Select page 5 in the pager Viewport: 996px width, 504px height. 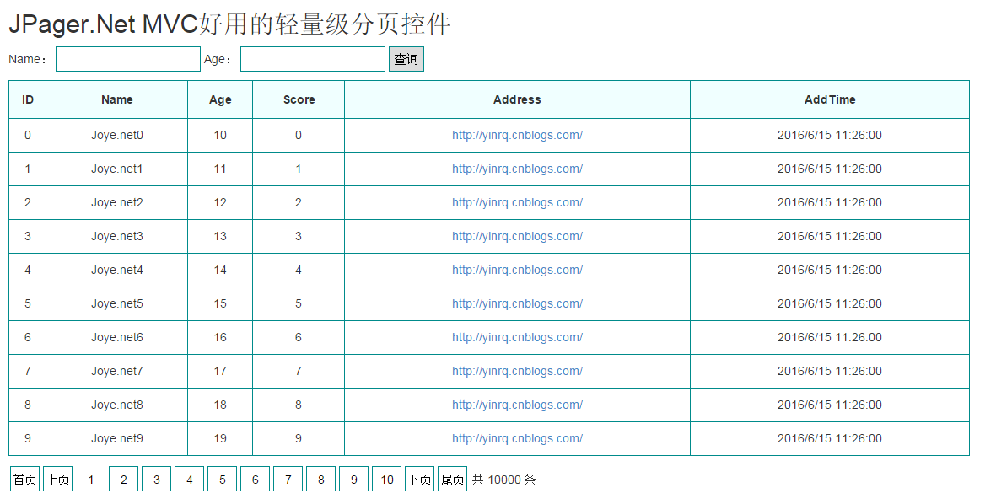[222, 480]
